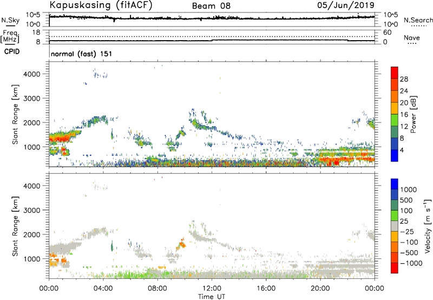Click the 'normal (fast) 151' CPID text
This screenshot has width=433, height=300.
pos(82,54)
